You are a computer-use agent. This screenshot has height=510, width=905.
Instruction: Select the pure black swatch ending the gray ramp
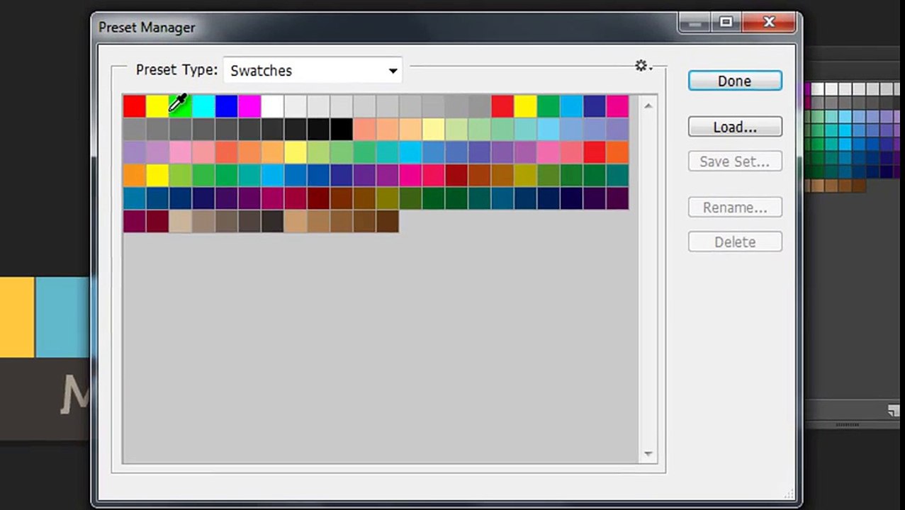click(341, 129)
